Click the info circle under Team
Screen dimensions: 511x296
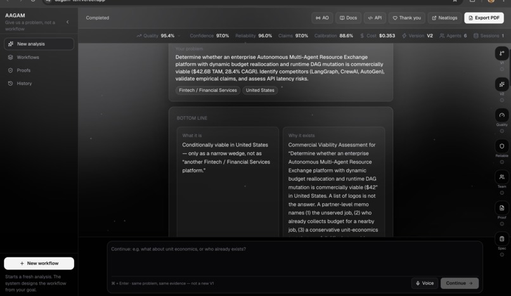point(502,193)
